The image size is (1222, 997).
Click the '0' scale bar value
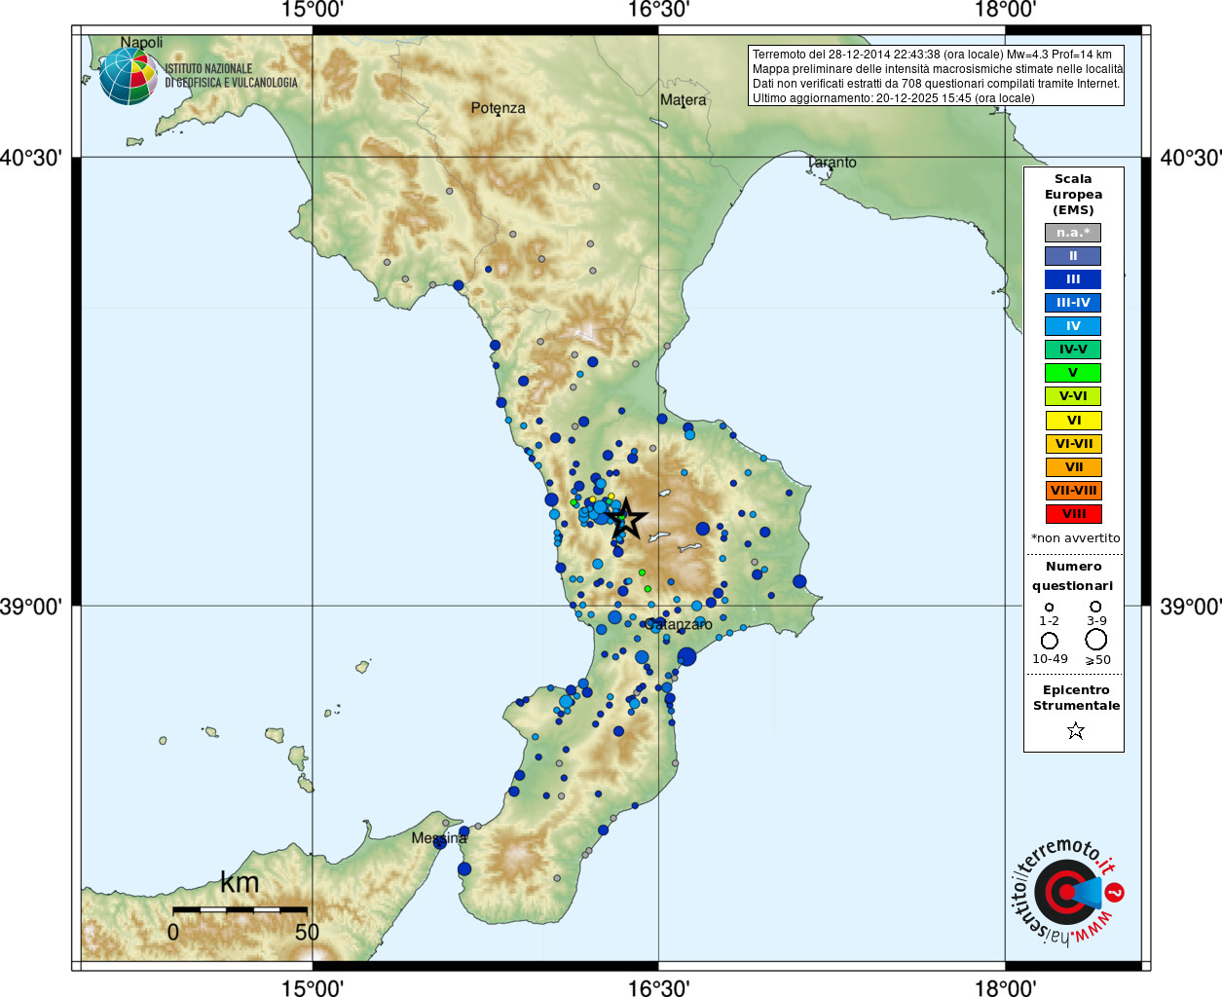point(173,932)
